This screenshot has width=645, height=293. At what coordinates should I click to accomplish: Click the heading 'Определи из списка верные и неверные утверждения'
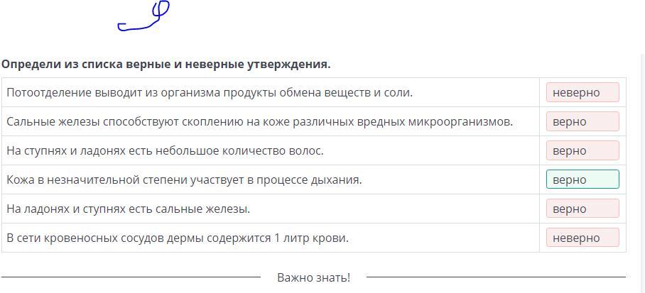[166, 65]
